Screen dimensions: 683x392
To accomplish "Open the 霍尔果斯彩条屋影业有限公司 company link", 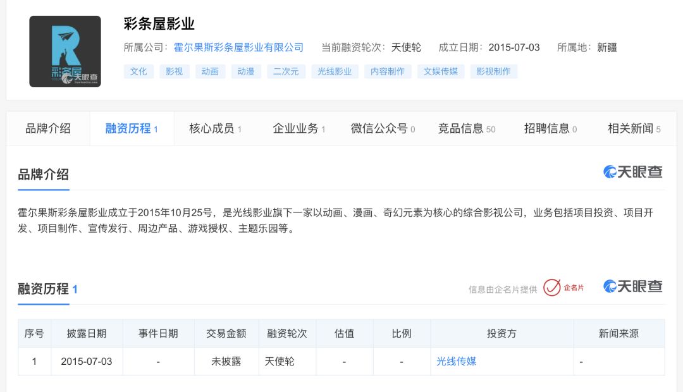I will (238, 47).
